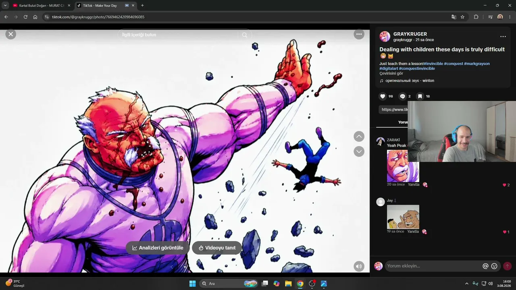Click 'Analizleri görüntüle' button
The width and height of the screenshot is (516, 290).
tap(158, 248)
